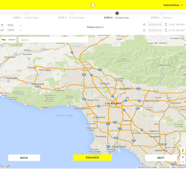The width and height of the screenshot is (186, 169).
Task: Click the size location pin icon
Action: pos(2,24)
